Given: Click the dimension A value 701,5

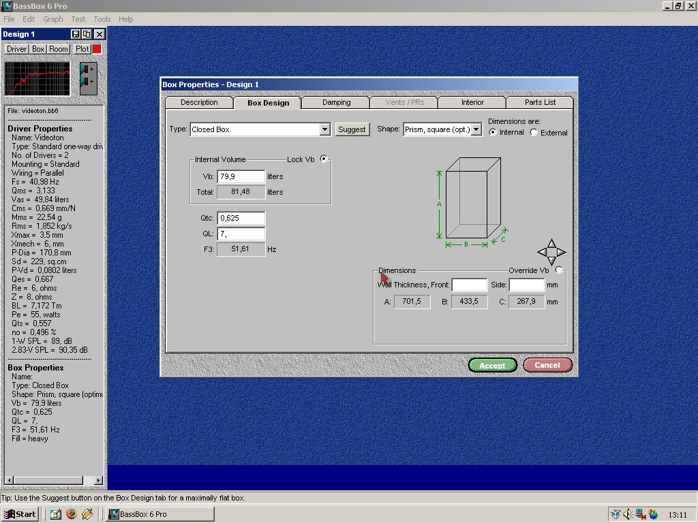Looking at the screenshot, I should (412, 302).
